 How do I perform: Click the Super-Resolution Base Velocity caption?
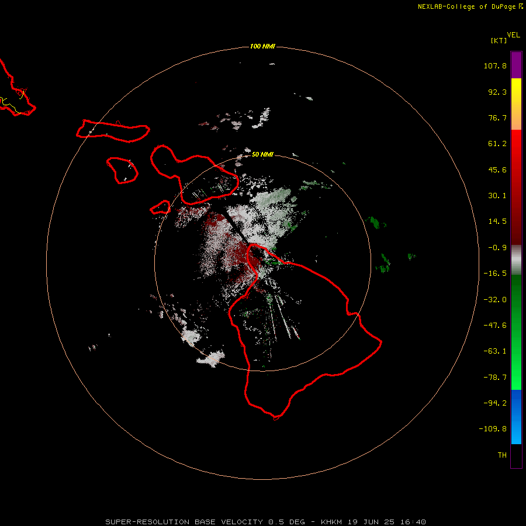266,522
